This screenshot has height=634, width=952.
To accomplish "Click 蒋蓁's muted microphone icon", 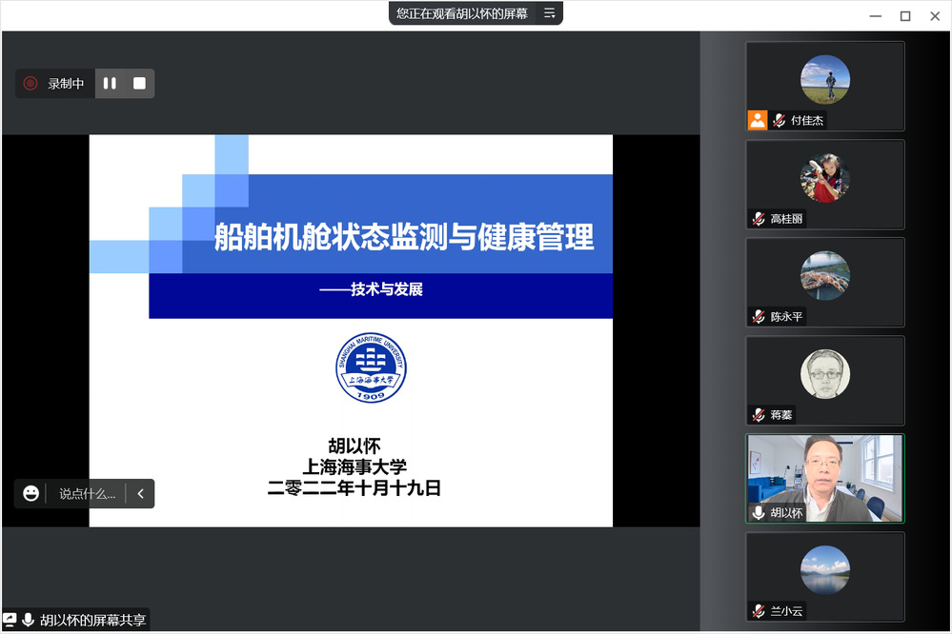I will pyautogui.click(x=759, y=415).
